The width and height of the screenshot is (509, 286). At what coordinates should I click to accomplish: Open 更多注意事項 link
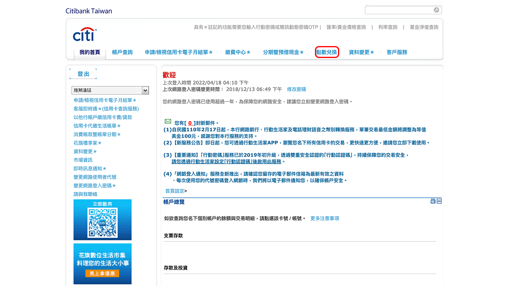pos(324,218)
